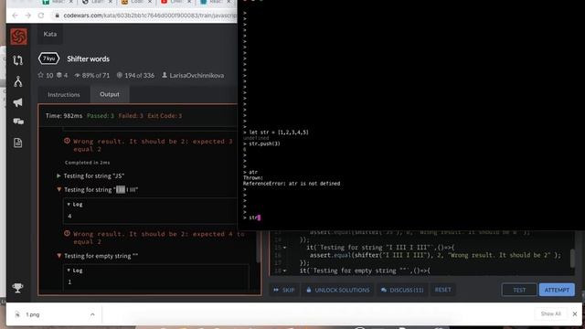Switch to the Instructions tab
The image size is (585, 329).
click(64, 94)
